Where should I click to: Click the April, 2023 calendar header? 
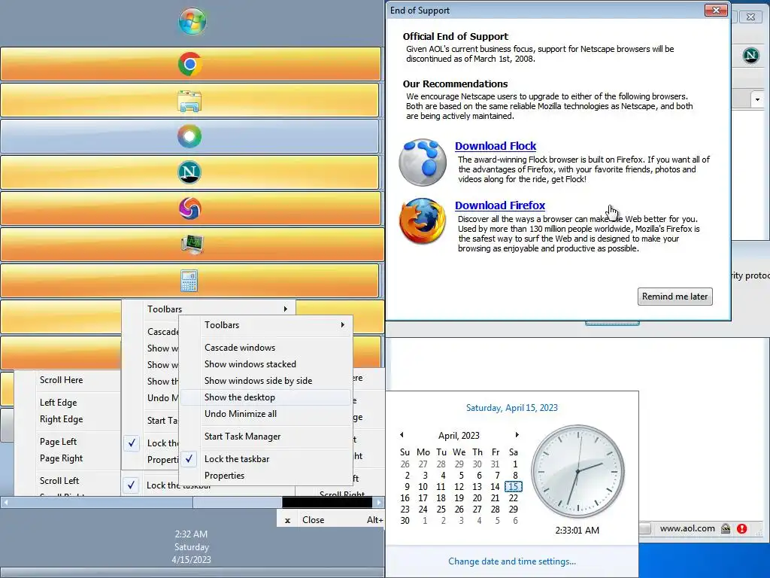(459, 436)
